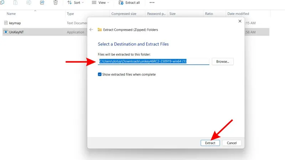Click the Application type cell for UniKeyNT
The image size is (285, 160).
pyautogui.click(x=76, y=32)
